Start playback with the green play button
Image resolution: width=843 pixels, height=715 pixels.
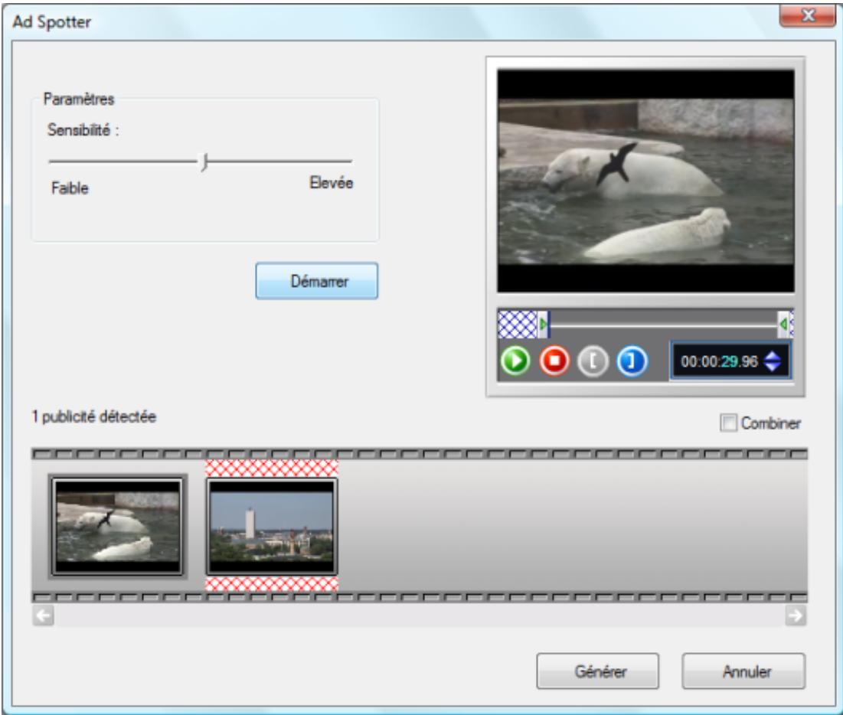(x=515, y=361)
